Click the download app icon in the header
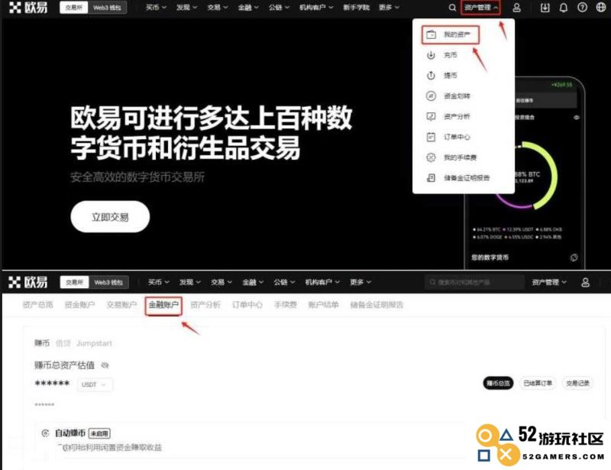 pyautogui.click(x=545, y=8)
